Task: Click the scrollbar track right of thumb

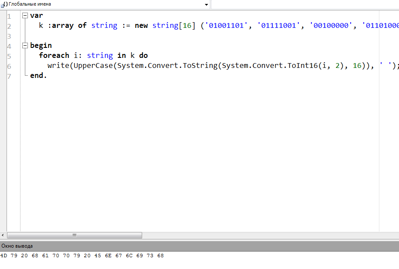Action: 262,235
